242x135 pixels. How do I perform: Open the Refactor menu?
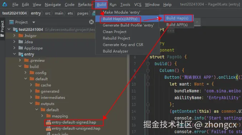pyautogui.click(x=85, y=5)
